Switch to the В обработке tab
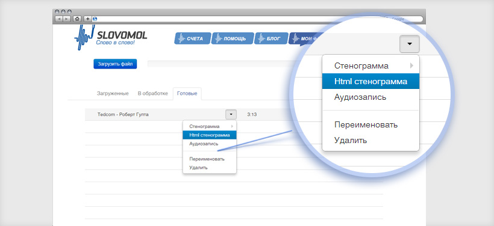Screen dimensions: 494x226 [153, 94]
